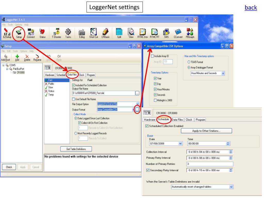The width and height of the screenshot is (264, 198).
Task: Enable Use Default File Name
Action: tap(73, 99)
